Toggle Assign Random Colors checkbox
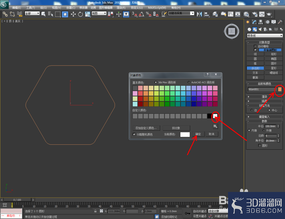The image size is (285, 219). point(134,134)
